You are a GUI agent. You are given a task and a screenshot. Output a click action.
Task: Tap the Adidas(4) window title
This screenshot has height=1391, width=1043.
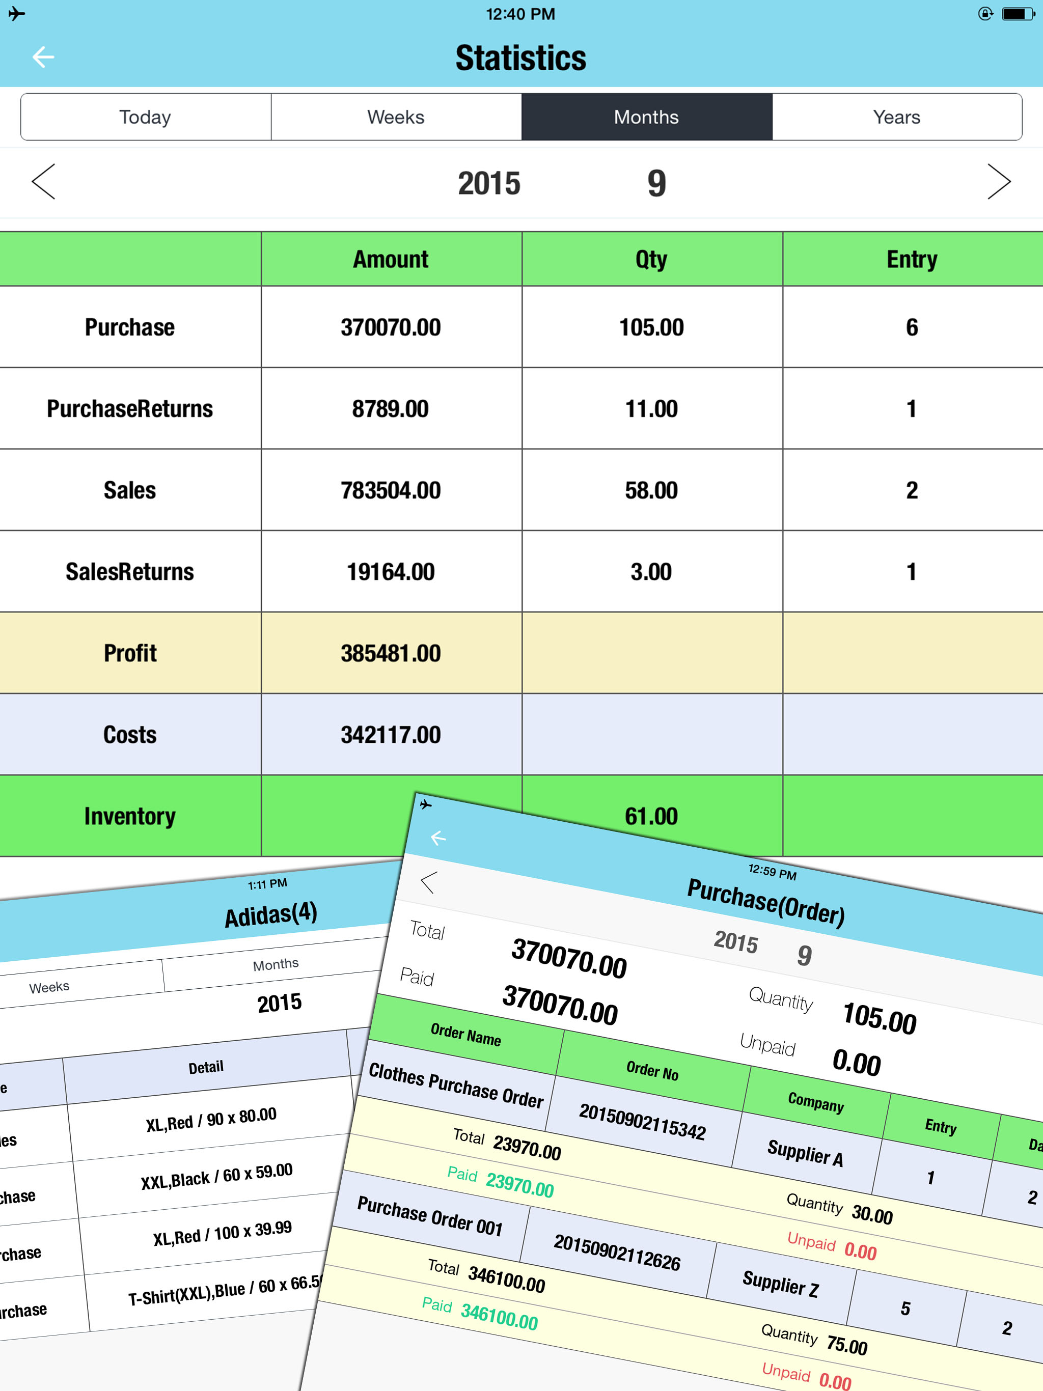(271, 914)
